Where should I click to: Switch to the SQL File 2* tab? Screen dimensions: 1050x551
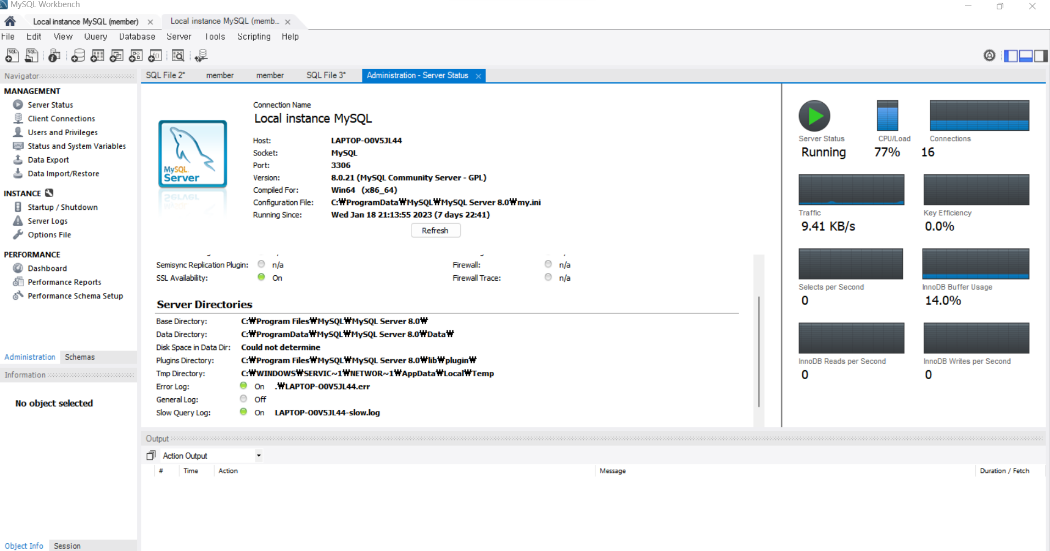[166, 75]
